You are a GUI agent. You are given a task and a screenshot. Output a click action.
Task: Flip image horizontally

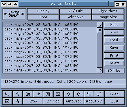[89, 94]
